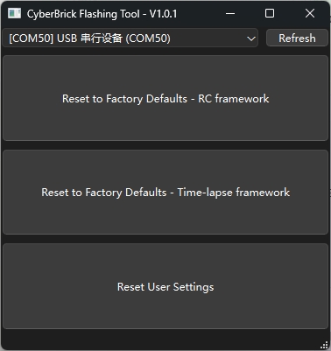The height and width of the screenshot is (351, 331).
Task: Click the window title text 'CyberBrick Flashing Tool - V1.0.1'
Action: [102, 14]
